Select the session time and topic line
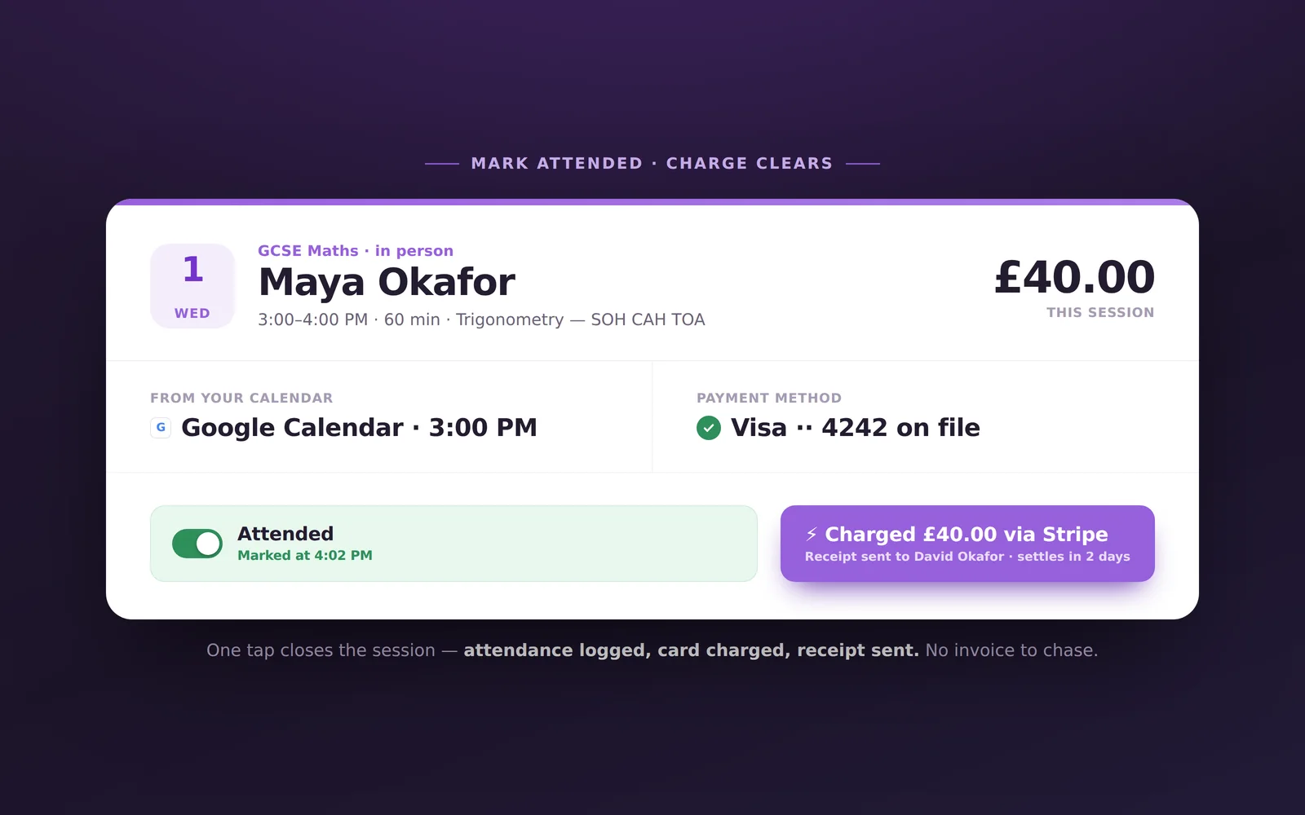This screenshot has height=815, width=1305. 481,319
